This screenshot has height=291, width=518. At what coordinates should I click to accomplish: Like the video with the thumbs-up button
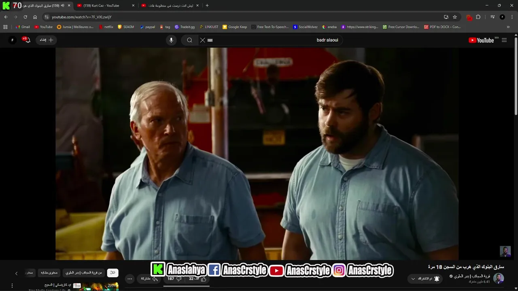(198, 279)
